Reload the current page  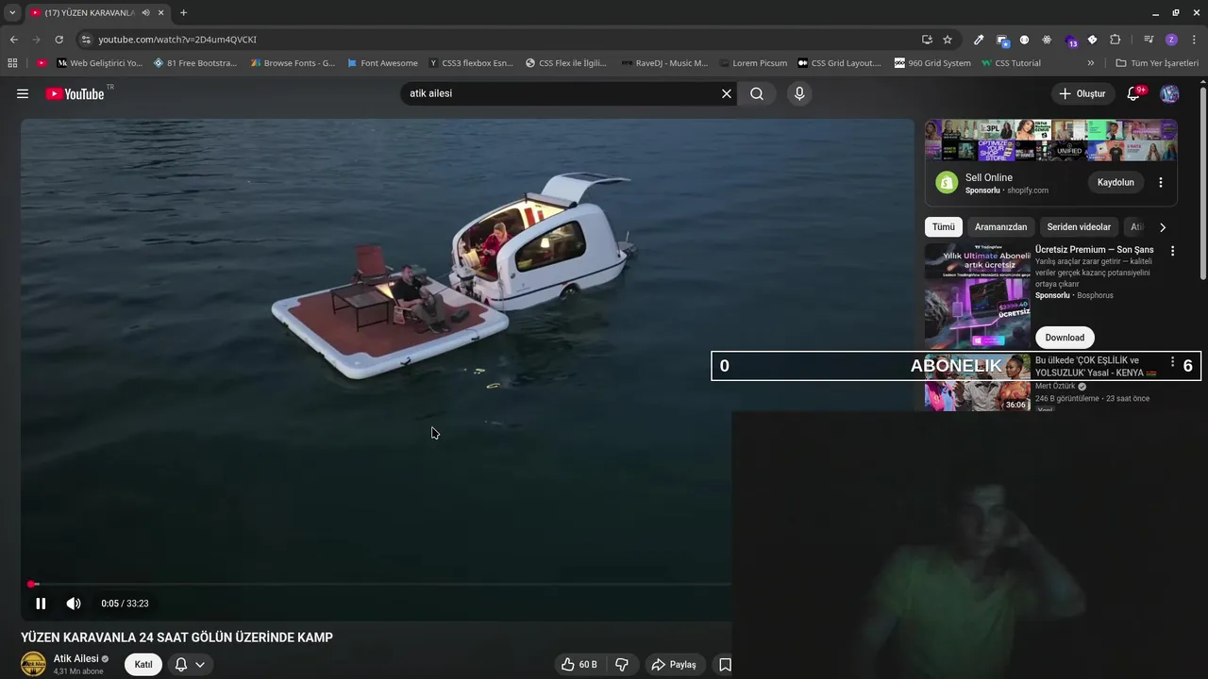[59, 40]
